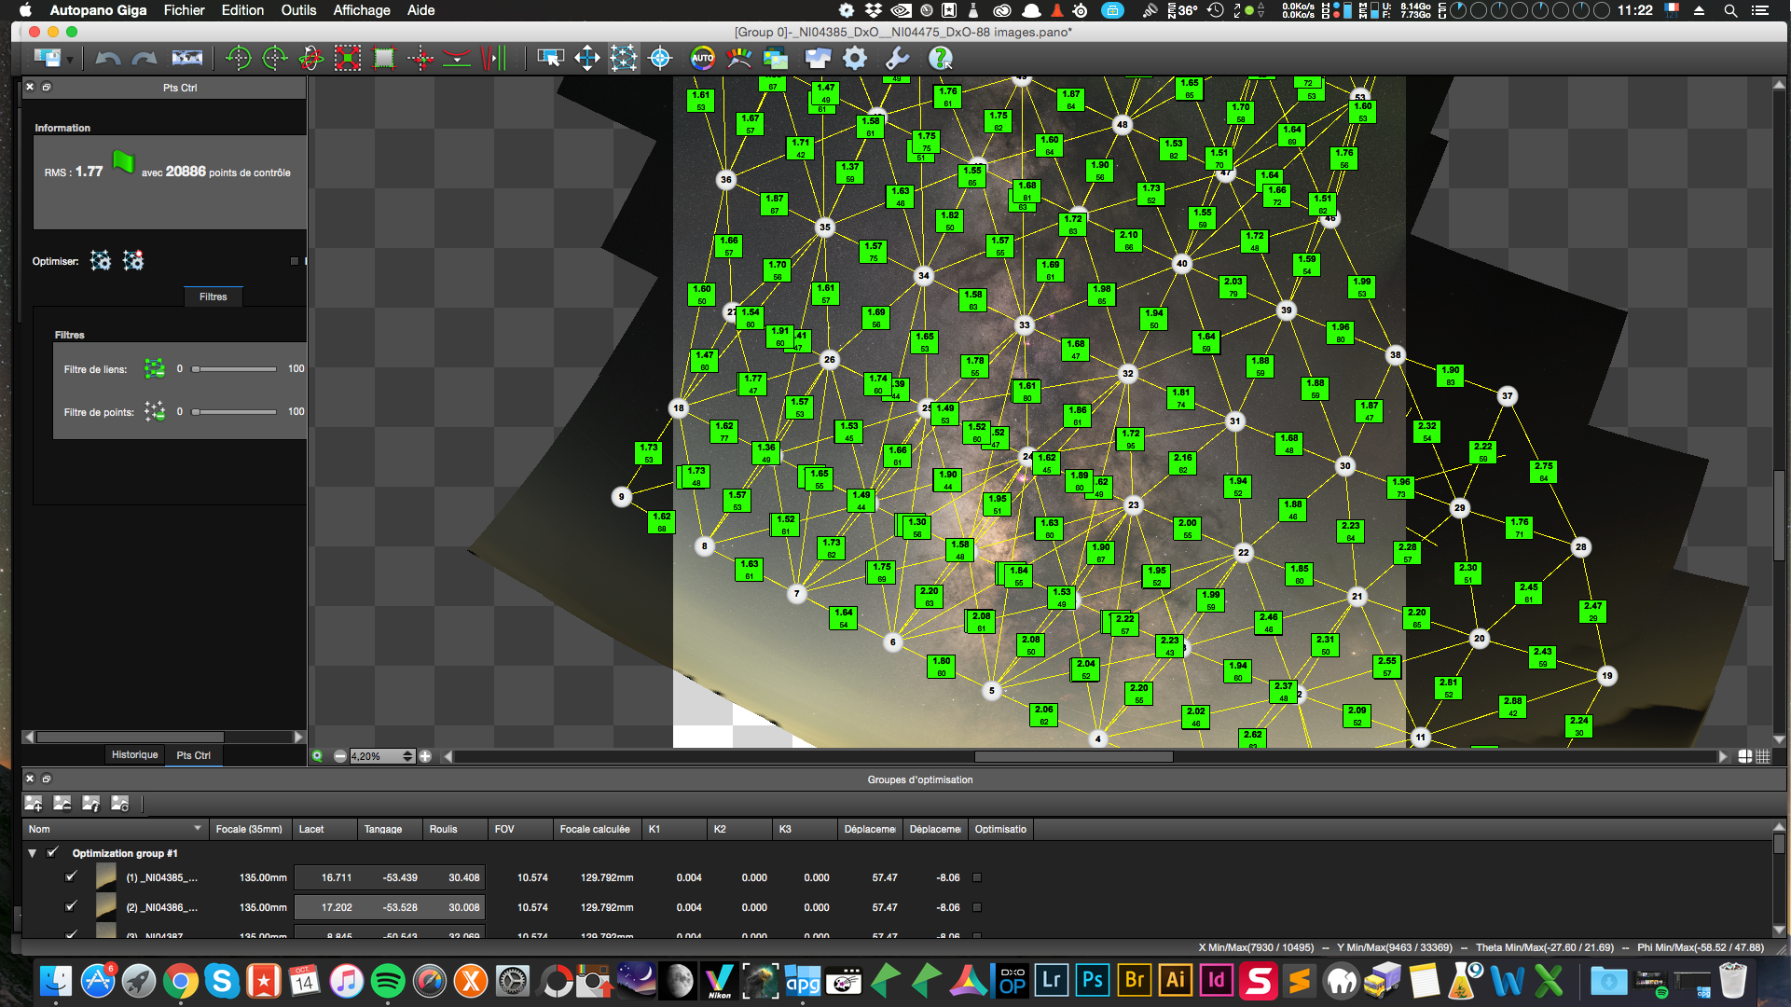Click add image icon in groups panel

click(x=34, y=804)
